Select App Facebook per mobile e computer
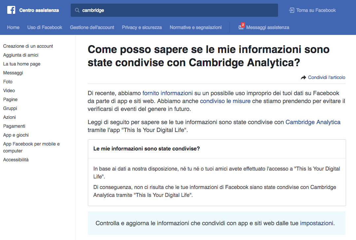356x240 pixels. pyautogui.click(x=31, y=147)
